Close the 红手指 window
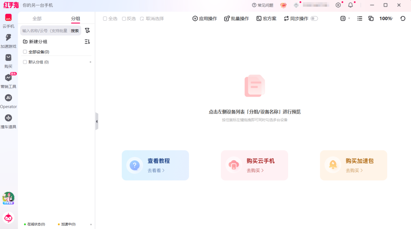This screenshot has height=229, width=411. (x=399, y=5)
